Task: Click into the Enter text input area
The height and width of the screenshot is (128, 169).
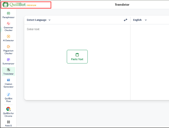Action: point(77,62)
